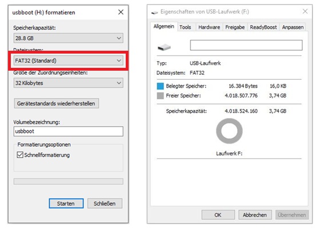Viewport: 316px width, 228px height.
Task: Click the Dateisystem FAT32 value in properties
Action: [x=197, y=73]
